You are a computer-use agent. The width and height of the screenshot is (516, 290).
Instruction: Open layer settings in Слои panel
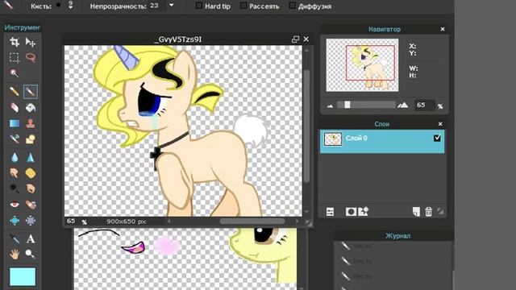tap(330, 212)
